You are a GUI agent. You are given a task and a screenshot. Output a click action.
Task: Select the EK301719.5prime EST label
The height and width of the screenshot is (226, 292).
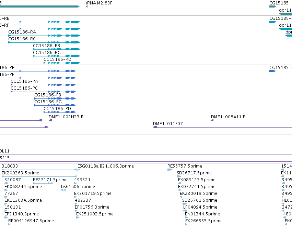tap(93, 194)
